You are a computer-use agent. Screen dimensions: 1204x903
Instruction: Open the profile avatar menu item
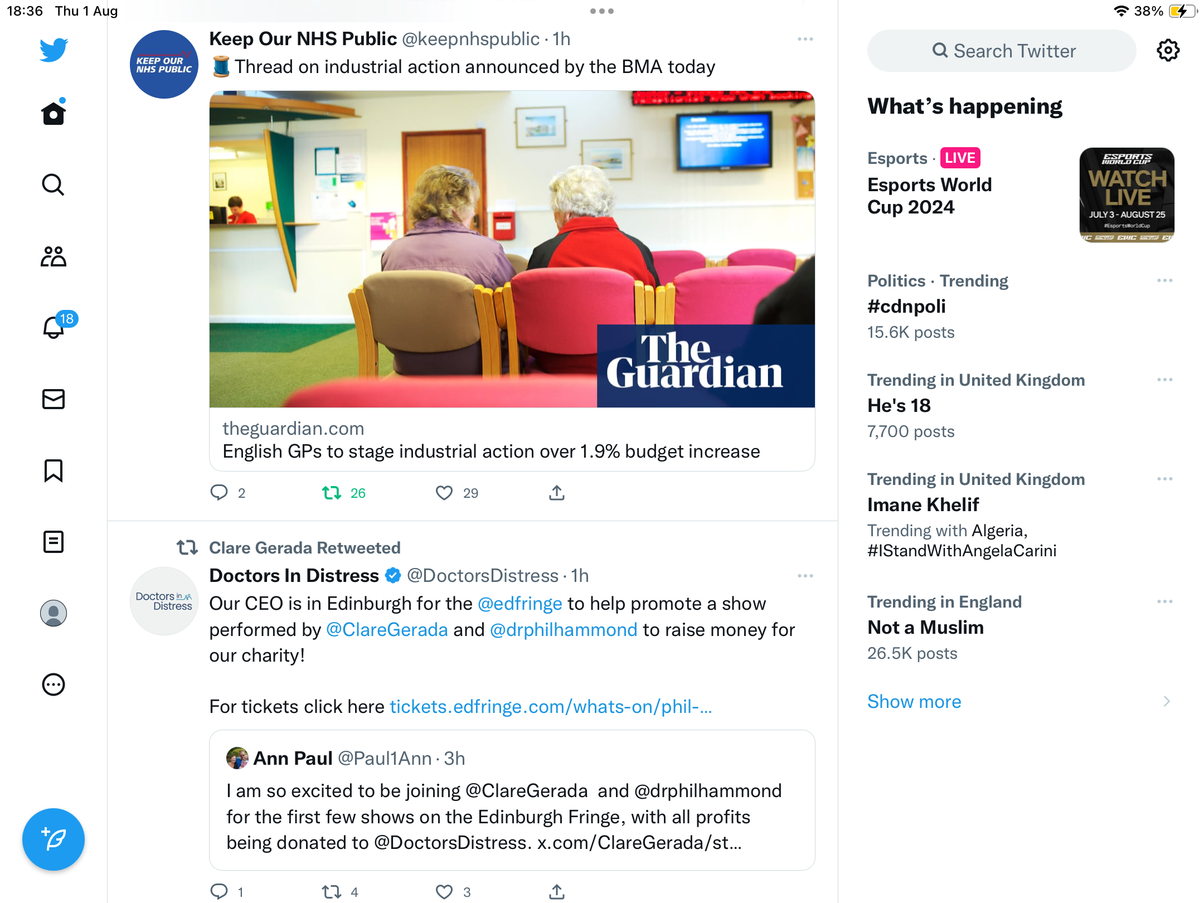tap(54, 613)
